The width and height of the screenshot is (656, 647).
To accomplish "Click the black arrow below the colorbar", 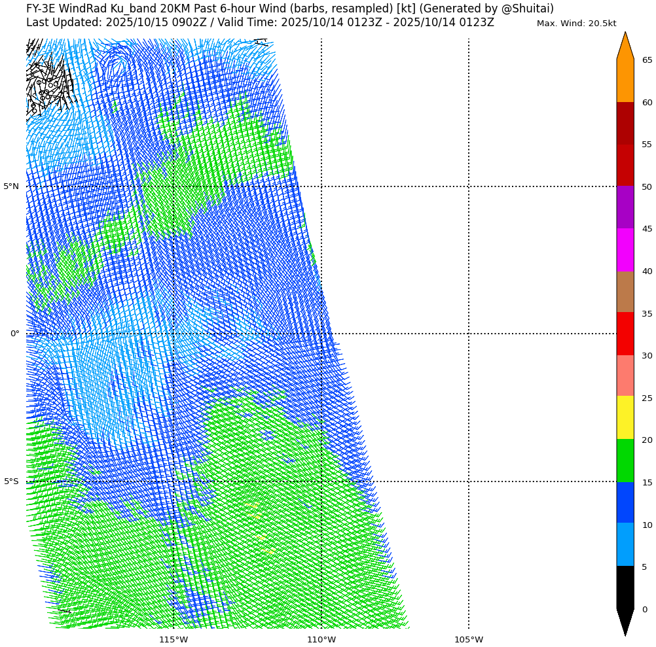I will coord(625,621).
